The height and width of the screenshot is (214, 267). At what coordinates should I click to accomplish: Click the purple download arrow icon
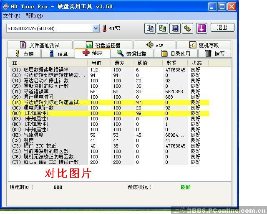[202, 28]
